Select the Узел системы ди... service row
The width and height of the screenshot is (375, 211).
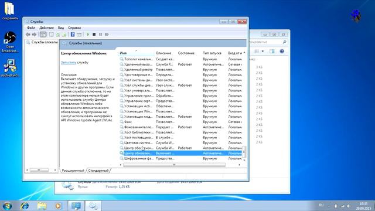click(x=180, y=80)
